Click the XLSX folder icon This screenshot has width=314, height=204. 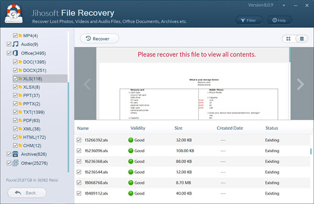pyautogui.click(x=20, y=87)
